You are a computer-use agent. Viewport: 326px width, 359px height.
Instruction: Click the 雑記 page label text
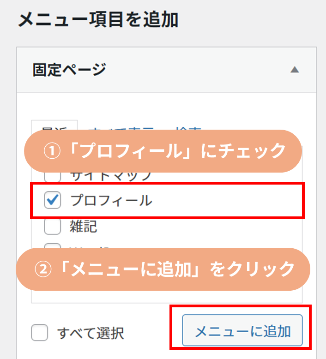84,226
